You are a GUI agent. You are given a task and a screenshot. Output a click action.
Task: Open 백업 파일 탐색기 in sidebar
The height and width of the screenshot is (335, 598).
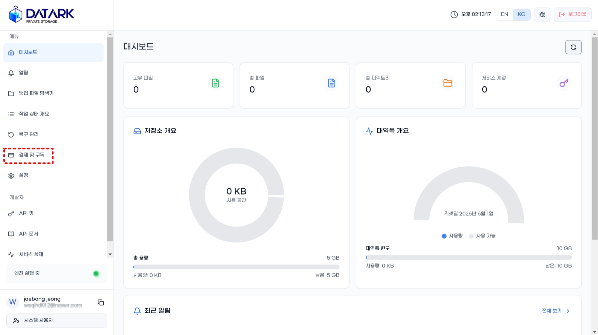(x=53, y=93)
